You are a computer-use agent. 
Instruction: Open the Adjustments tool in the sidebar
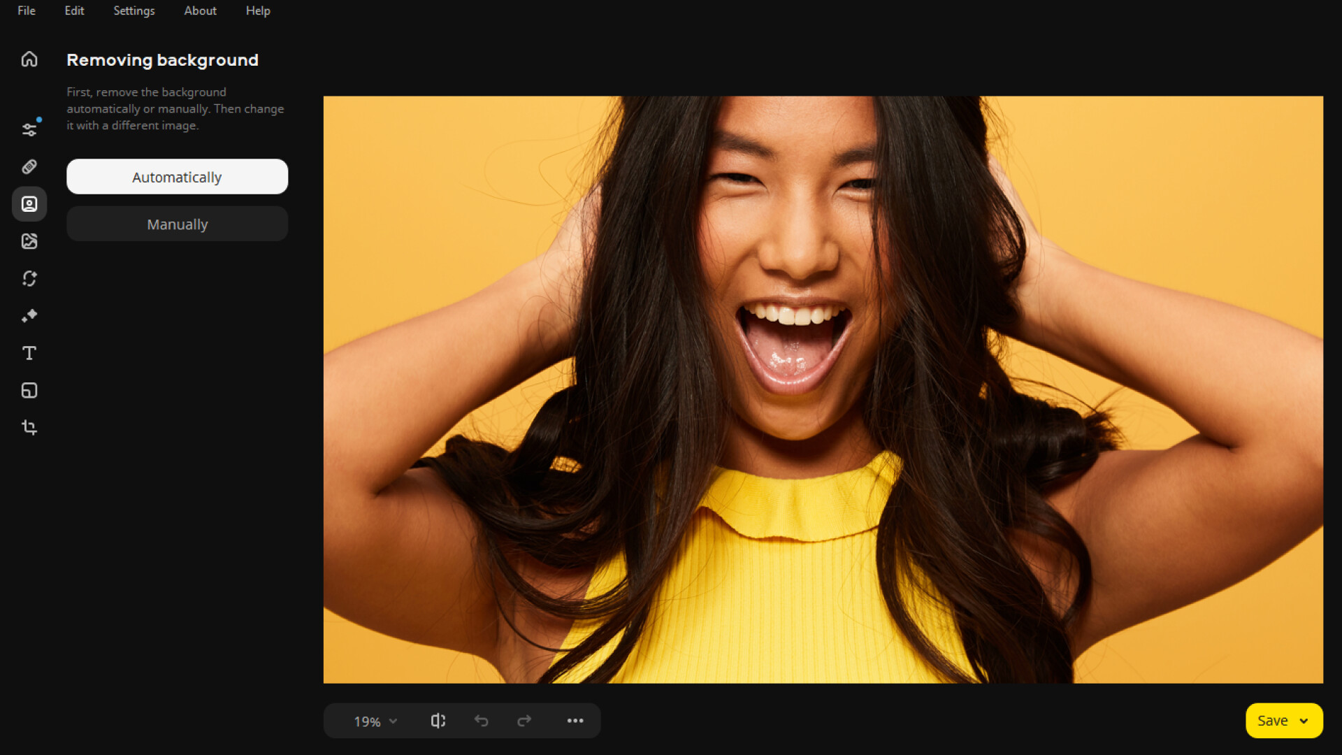pyautogui.click(x=29, y=128)
